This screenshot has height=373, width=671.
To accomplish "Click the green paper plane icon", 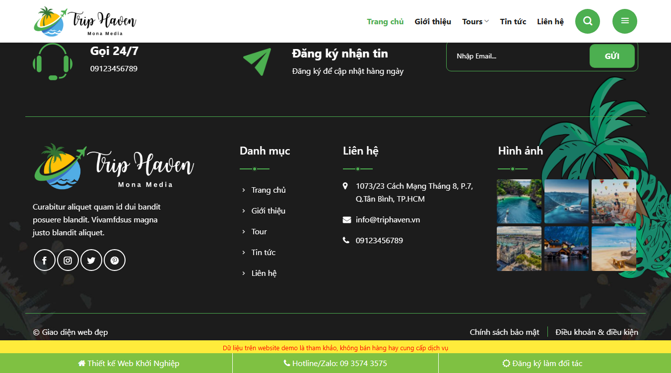I will coord(257,61).
